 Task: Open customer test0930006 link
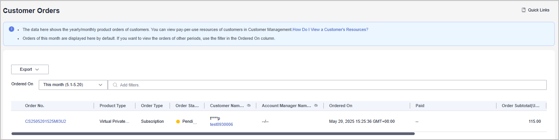221,124
